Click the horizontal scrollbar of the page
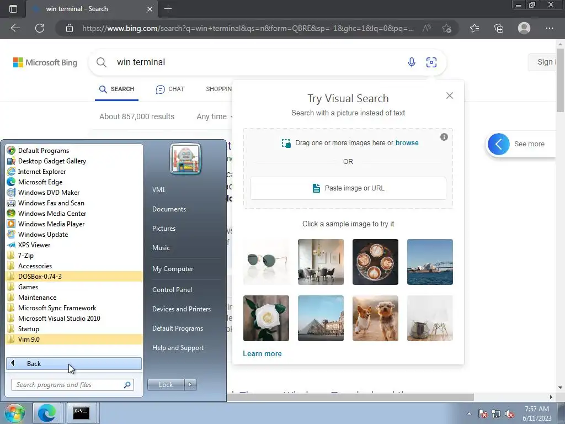The image size is (565, 424). coord(350,397)
